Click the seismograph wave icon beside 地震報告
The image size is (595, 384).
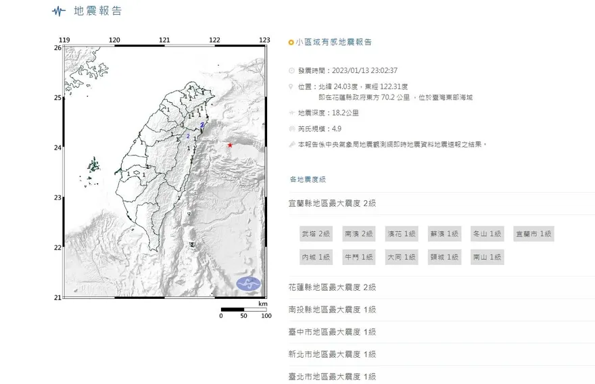point(59,11)
